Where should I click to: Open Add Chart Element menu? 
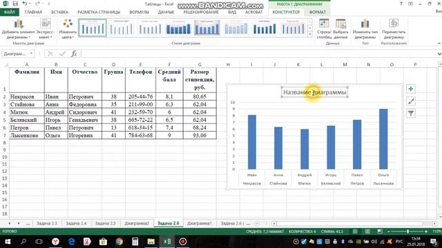point(18,29)
